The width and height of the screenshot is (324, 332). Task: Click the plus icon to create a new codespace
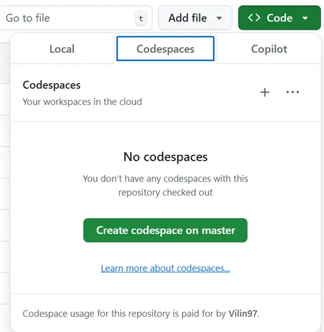pyautogui.click(x=265, y=92)
